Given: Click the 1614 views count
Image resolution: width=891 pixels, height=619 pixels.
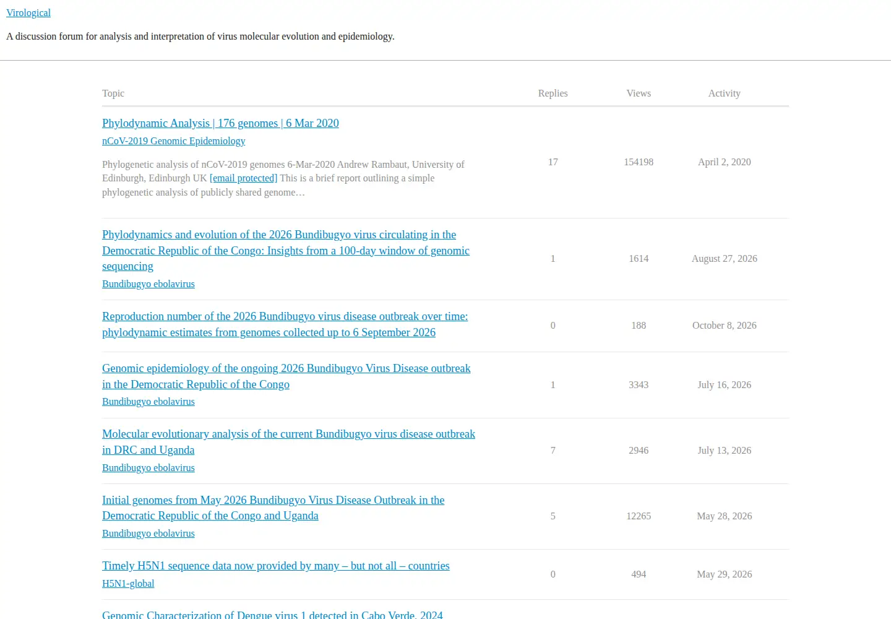Looking at the screenshot, I should click(639, 259).
